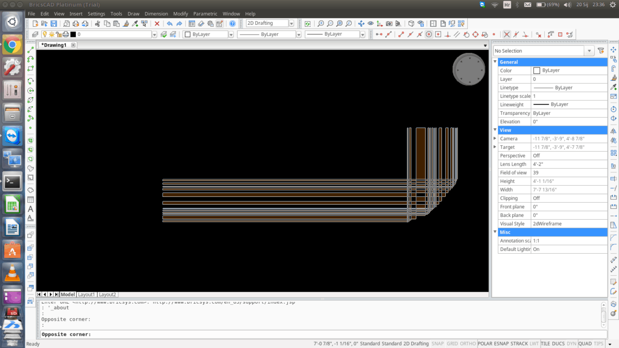619x348 pixels.
Task: Click the Copy icon
Action: point(107,24)
